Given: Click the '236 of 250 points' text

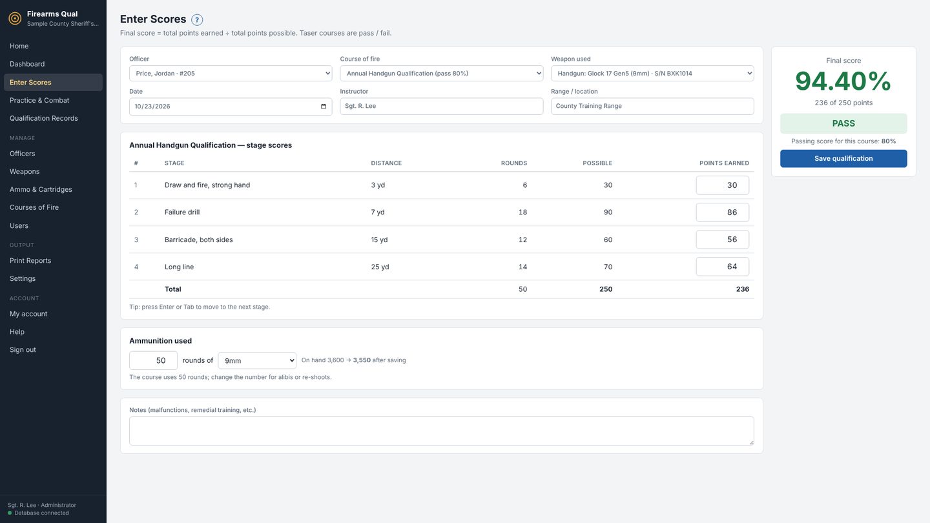Looking at the screenshot, I should pos(843,103).
